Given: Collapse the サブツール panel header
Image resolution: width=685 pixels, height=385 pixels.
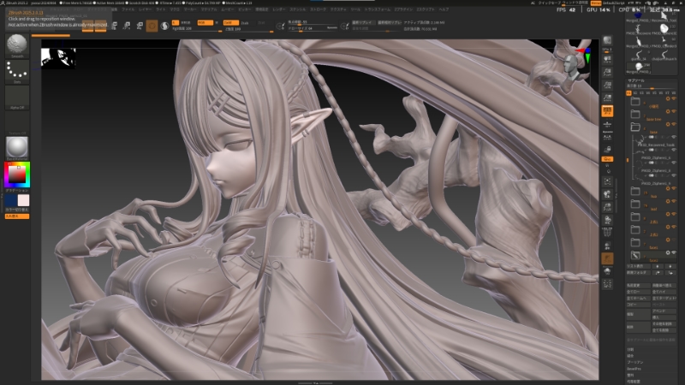Looking at the screenshot, I should (x=638, y=81).
